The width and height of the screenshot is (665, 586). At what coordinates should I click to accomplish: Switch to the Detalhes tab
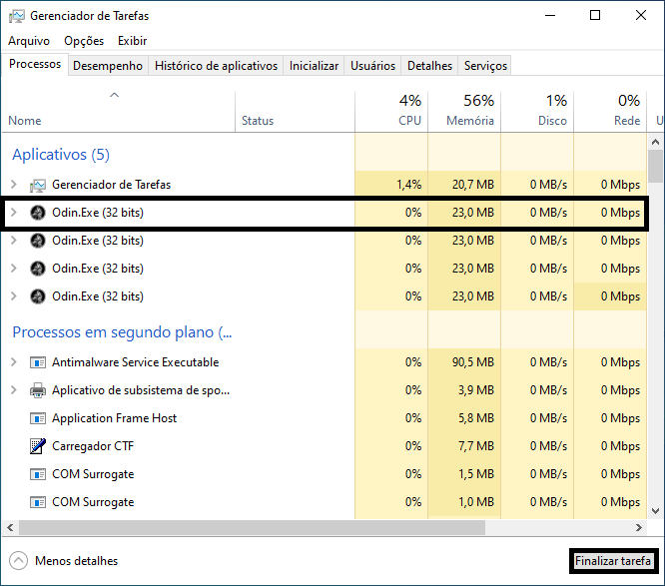429,66
